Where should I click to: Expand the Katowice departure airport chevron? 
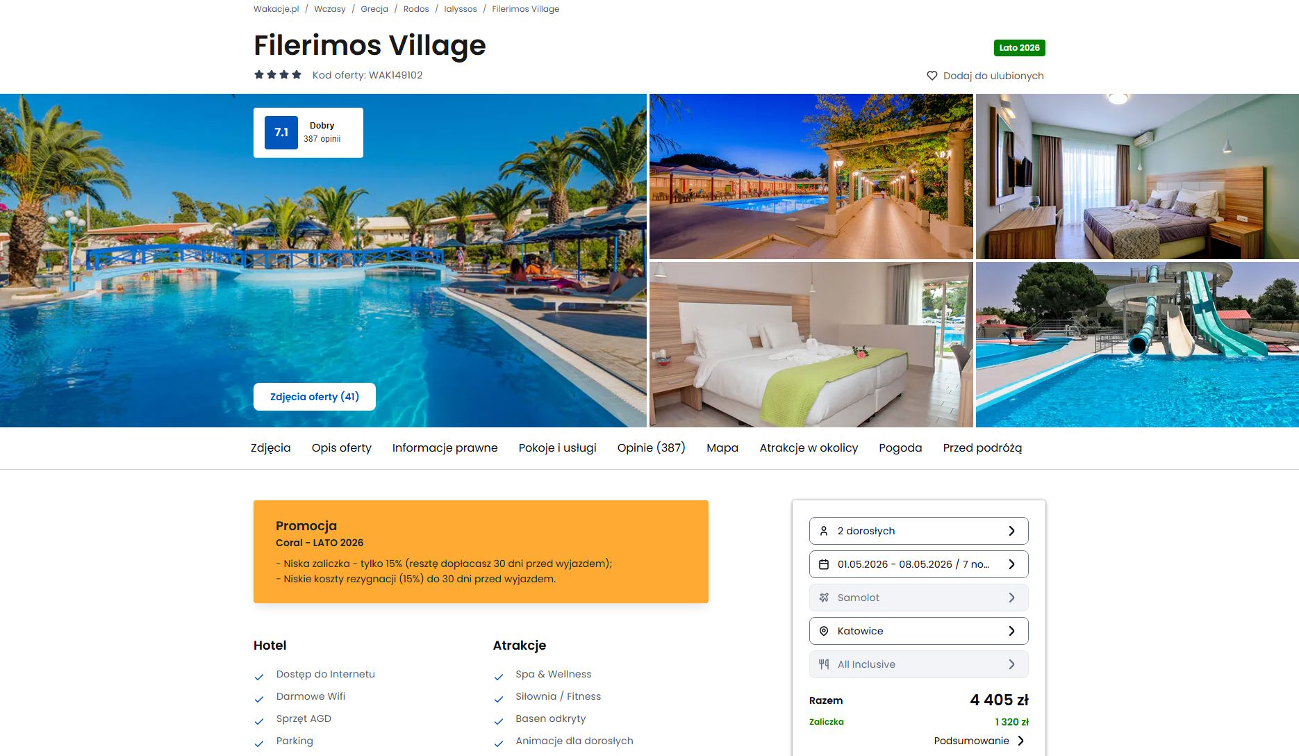pyautogui.click(x=1011, y=631)
